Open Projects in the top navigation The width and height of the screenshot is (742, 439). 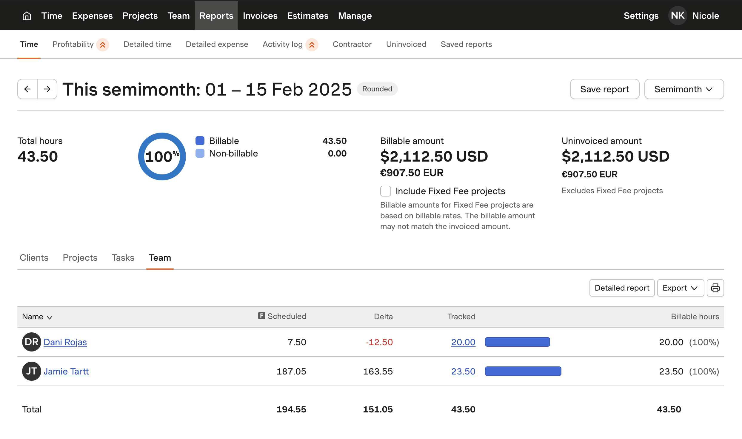pos(140,16)
